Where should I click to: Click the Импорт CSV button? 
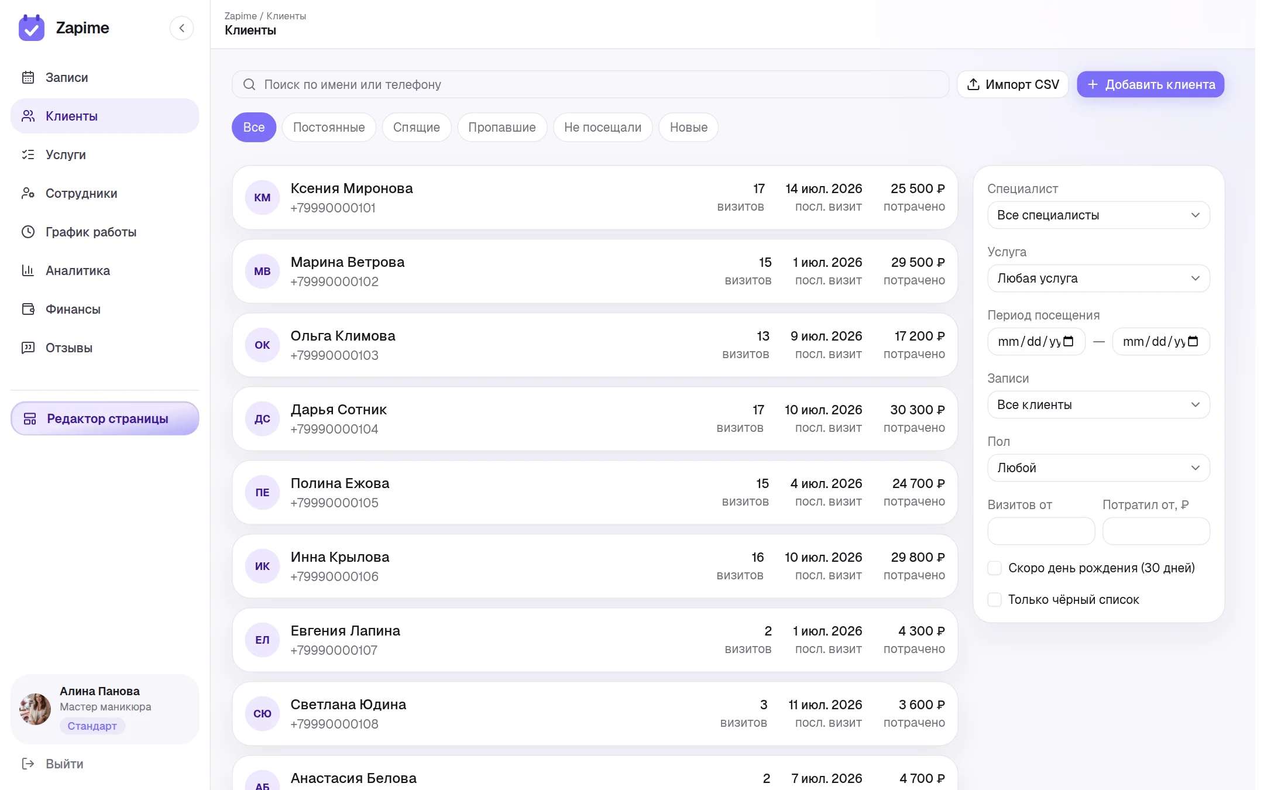[x=1013, y=84]
